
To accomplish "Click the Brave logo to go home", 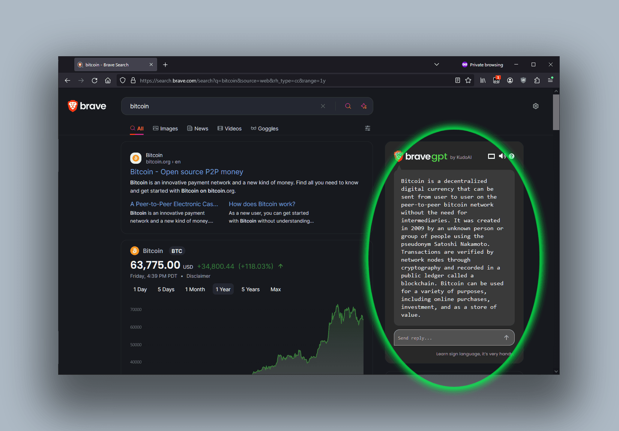I will click(x=87, y=106).
